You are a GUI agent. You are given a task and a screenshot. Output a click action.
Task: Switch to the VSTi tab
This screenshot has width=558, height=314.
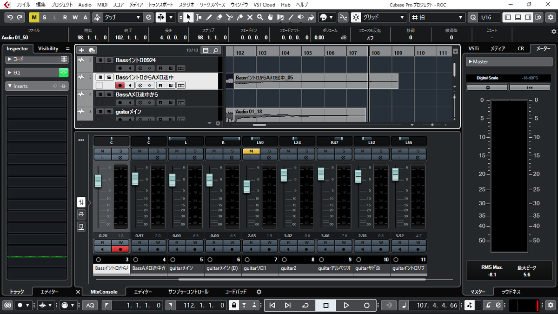pos(474,48)
